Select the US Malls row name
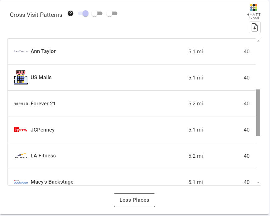 pos(41,77)
